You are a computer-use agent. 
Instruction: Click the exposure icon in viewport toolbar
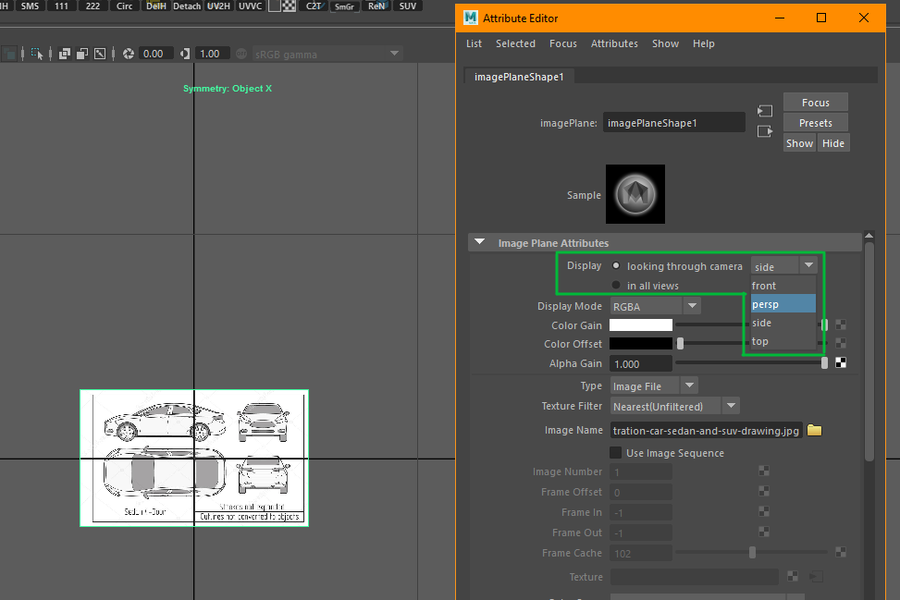[x=129, y=54]
